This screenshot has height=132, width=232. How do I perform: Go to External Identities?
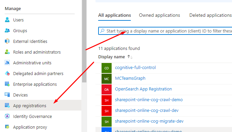tap(30, 42)
